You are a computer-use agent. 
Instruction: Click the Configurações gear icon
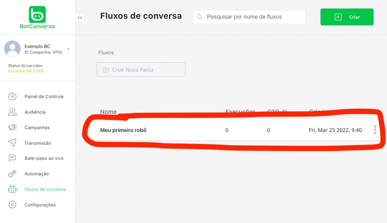pos(12,205)
